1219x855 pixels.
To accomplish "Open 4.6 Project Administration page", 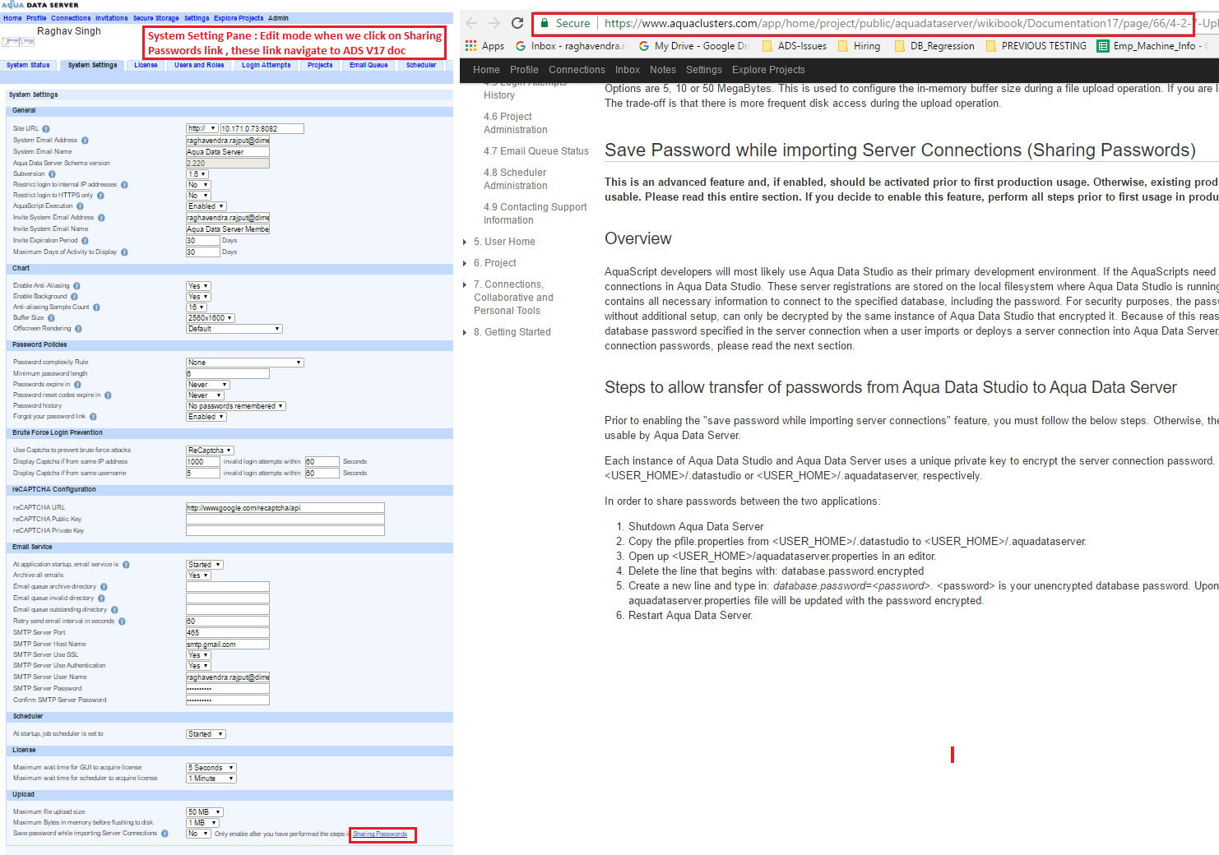I will pos(516,123).
